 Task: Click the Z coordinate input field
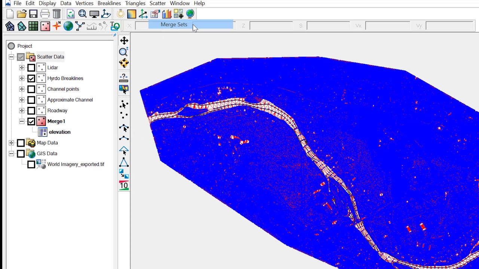coord(271,26)
